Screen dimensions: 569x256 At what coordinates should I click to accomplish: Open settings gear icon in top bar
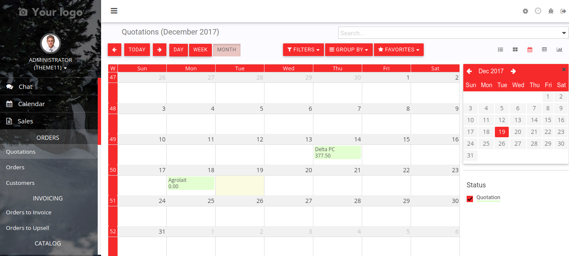525,11
